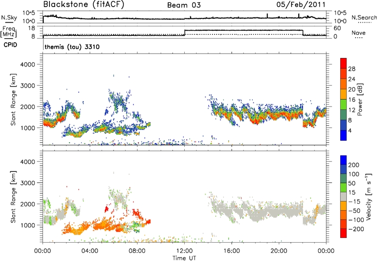Click the red bottom segment of Velocity colorbar

344,233
